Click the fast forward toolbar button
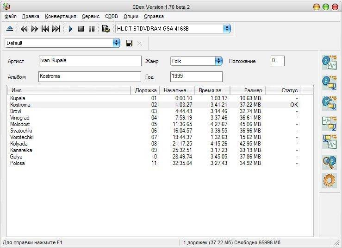This screenshot has width=342, height=248. point(34,29)
